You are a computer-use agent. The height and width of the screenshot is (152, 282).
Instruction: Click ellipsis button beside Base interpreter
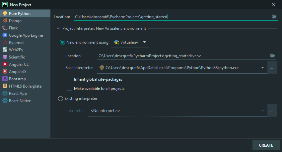(x=272, y=68)
